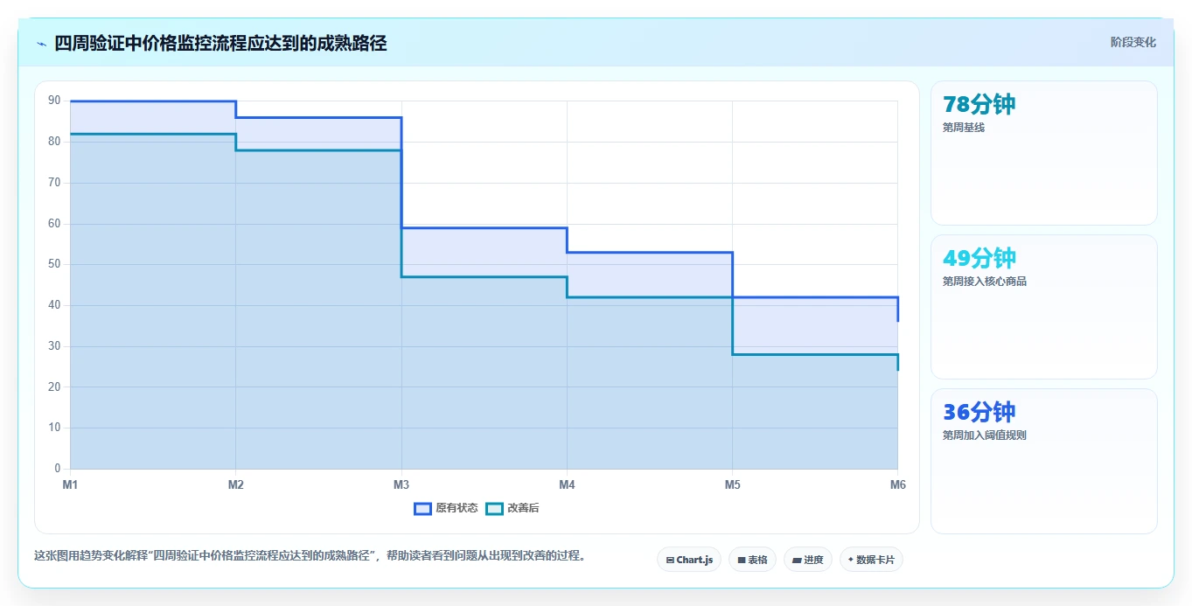Click the M6 x-axis label
This screenshot has height=606, width=1192.
tap(897, 484)
